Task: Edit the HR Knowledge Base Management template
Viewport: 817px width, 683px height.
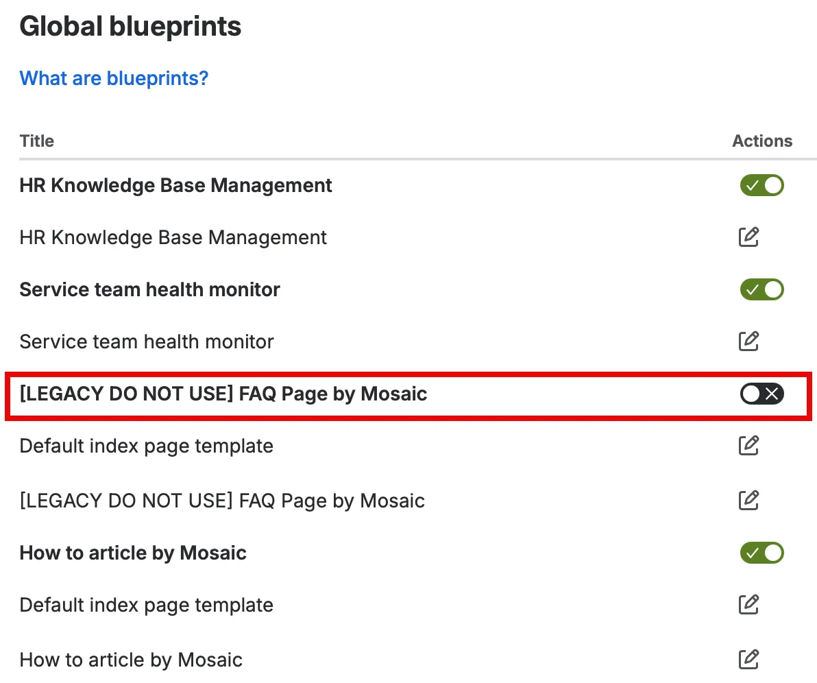Action: point(748,237)
